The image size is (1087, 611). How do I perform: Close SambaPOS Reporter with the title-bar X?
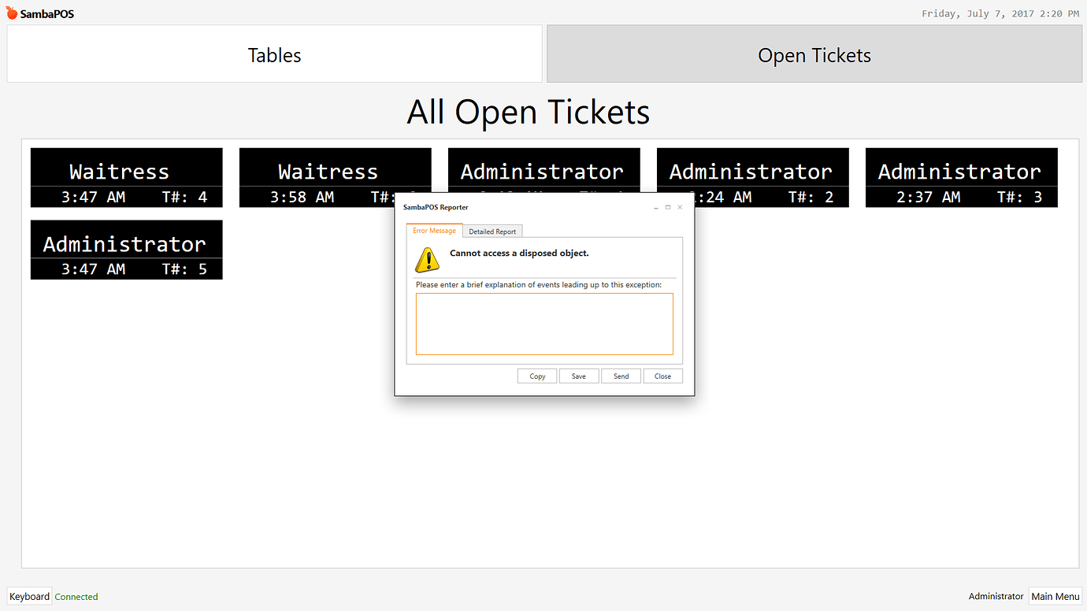pyautogui.click(x=680, y=208)
